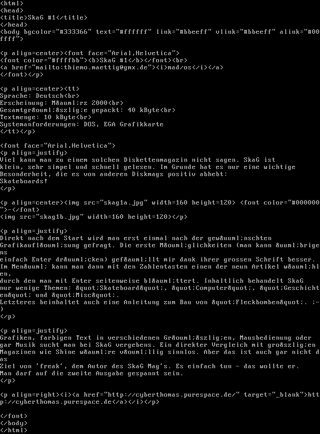Click the font face Arial,Helvetica tag before paragraph

click(58, 145)
